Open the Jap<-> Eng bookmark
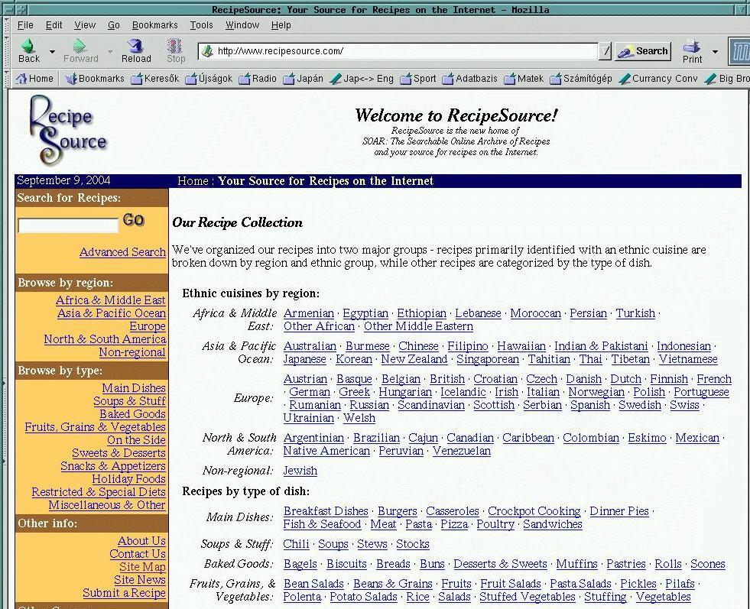Viewport: 750px width, 609px height. click(362, 79)
